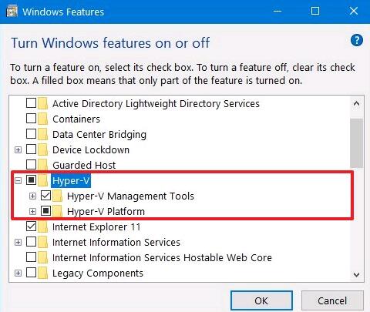Select Internet Information Services Hostable Web Core
This screenshot has height=312, width=370.
click(162, 257)
